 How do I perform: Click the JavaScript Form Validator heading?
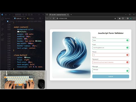[111, 33]
